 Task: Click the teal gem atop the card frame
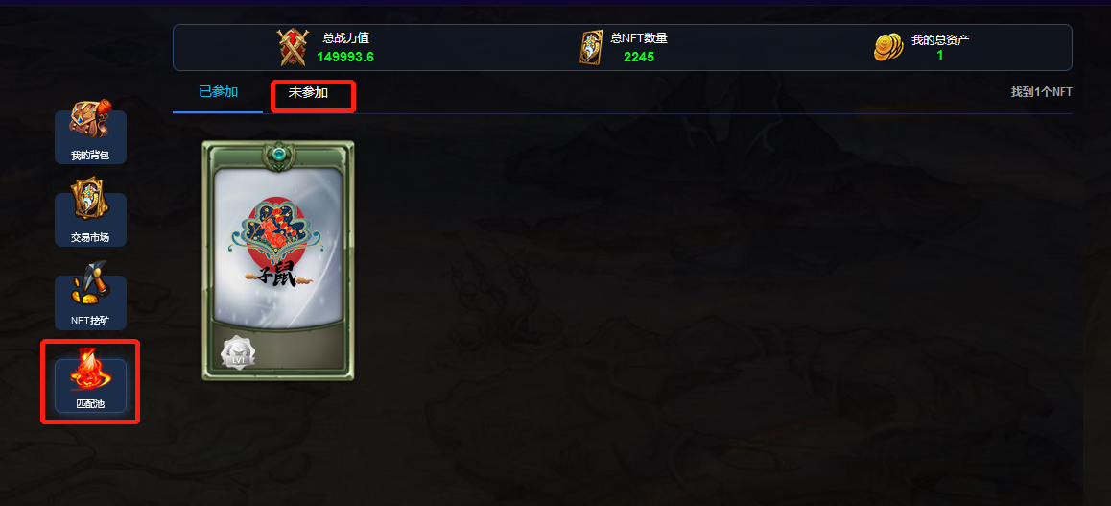277,154
